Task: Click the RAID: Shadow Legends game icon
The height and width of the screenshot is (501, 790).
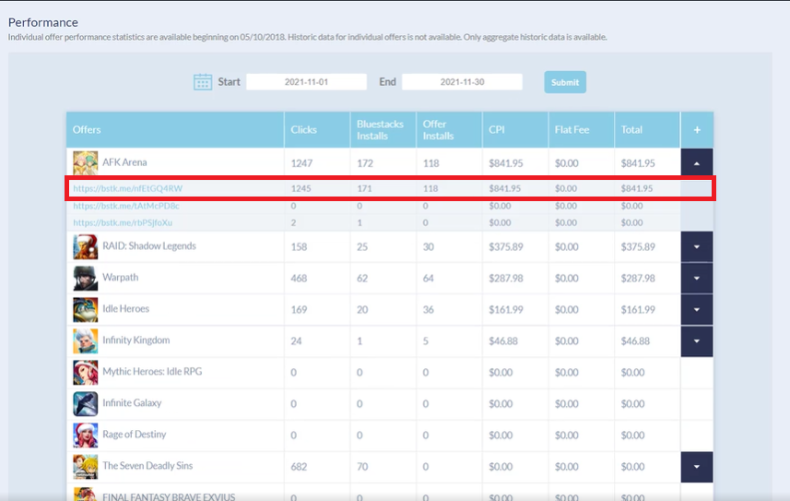Action: tap(85, 246)
